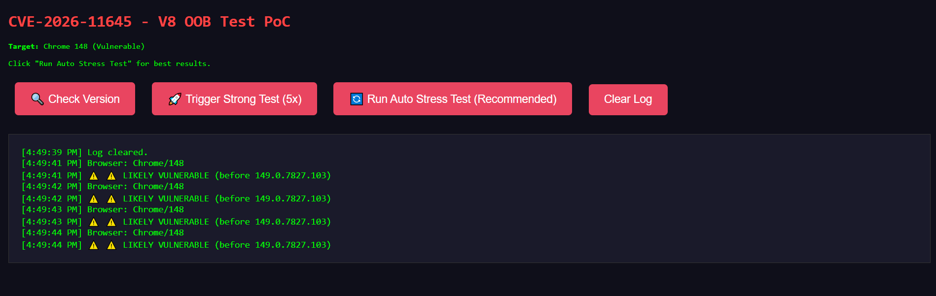Click first warning icon in 4:49:44 PM log line

pyautogui.click(x=94, y=245)
